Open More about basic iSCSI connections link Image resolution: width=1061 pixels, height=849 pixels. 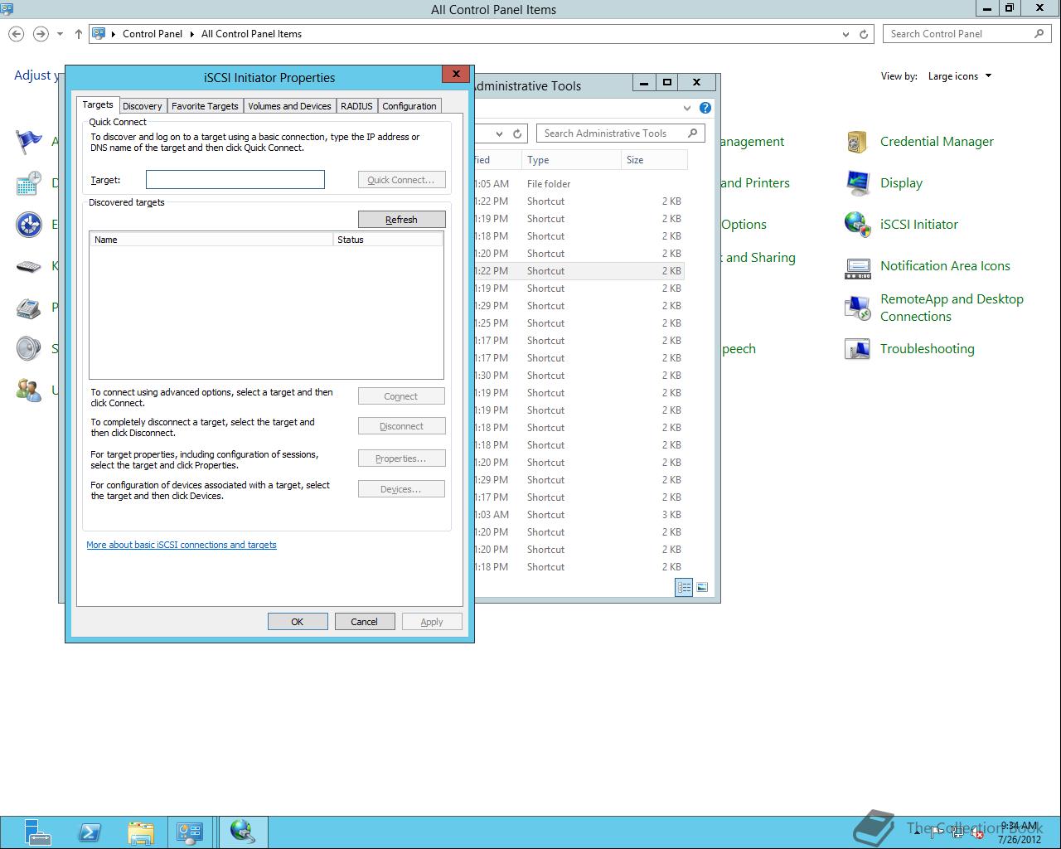click(x=182, y=545)
